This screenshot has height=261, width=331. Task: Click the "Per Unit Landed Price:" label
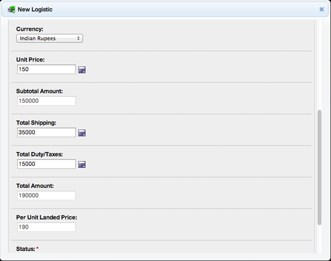pos(46,217)
